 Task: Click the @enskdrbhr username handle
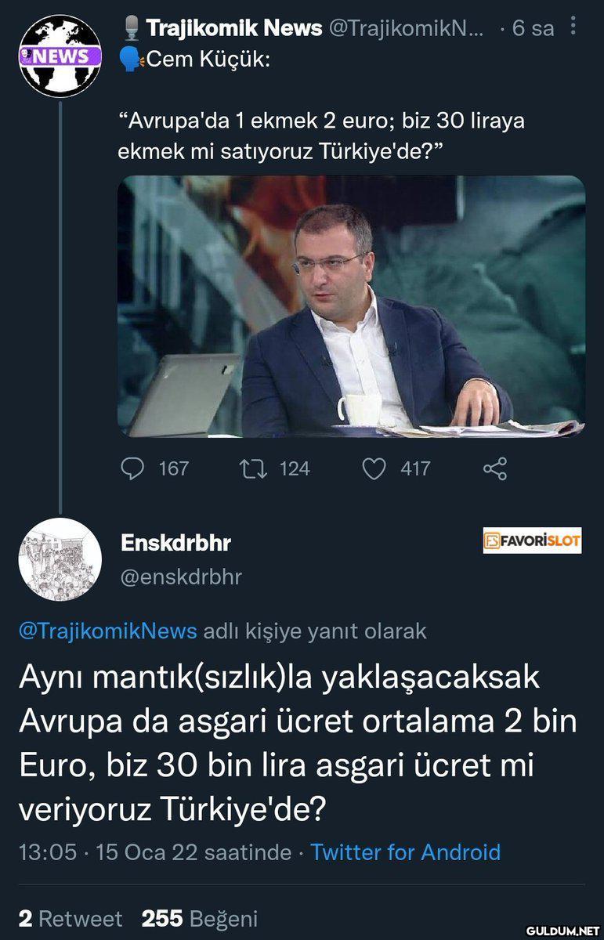point(179,577)
